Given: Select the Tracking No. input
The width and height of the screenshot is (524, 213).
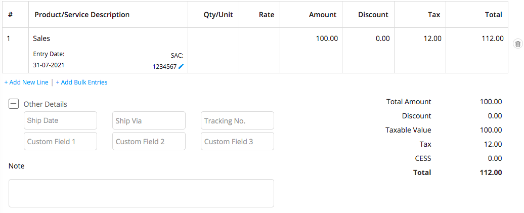Looking at the screenshot, I should coord(237,120).
